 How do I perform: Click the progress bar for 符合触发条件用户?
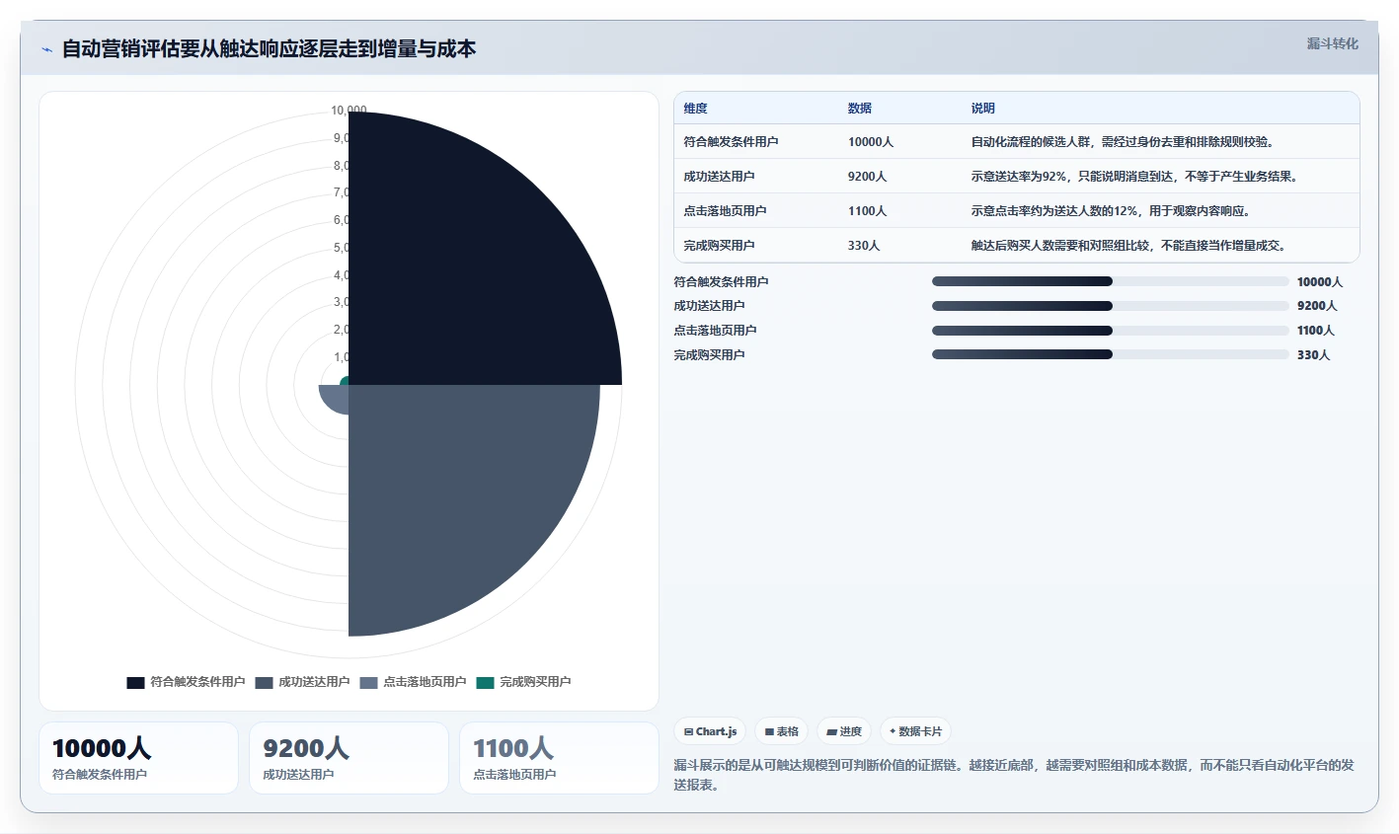click(x=1111, y=281)
